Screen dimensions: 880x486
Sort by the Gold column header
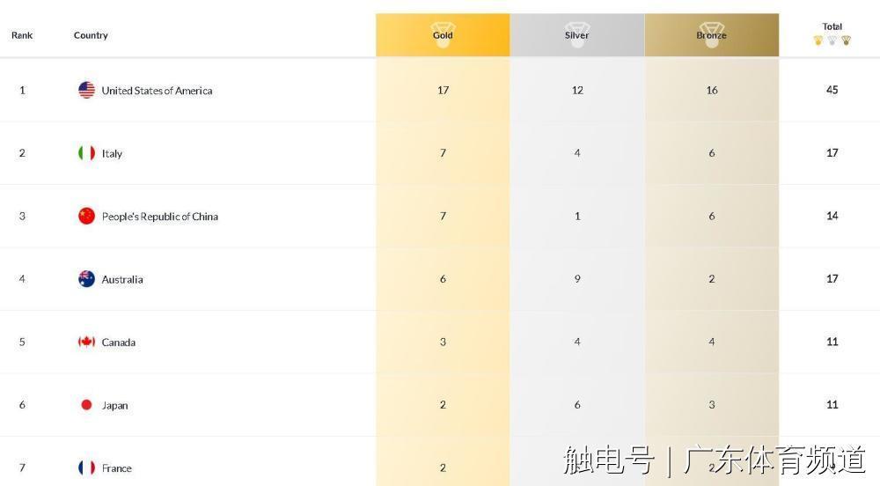443,35
